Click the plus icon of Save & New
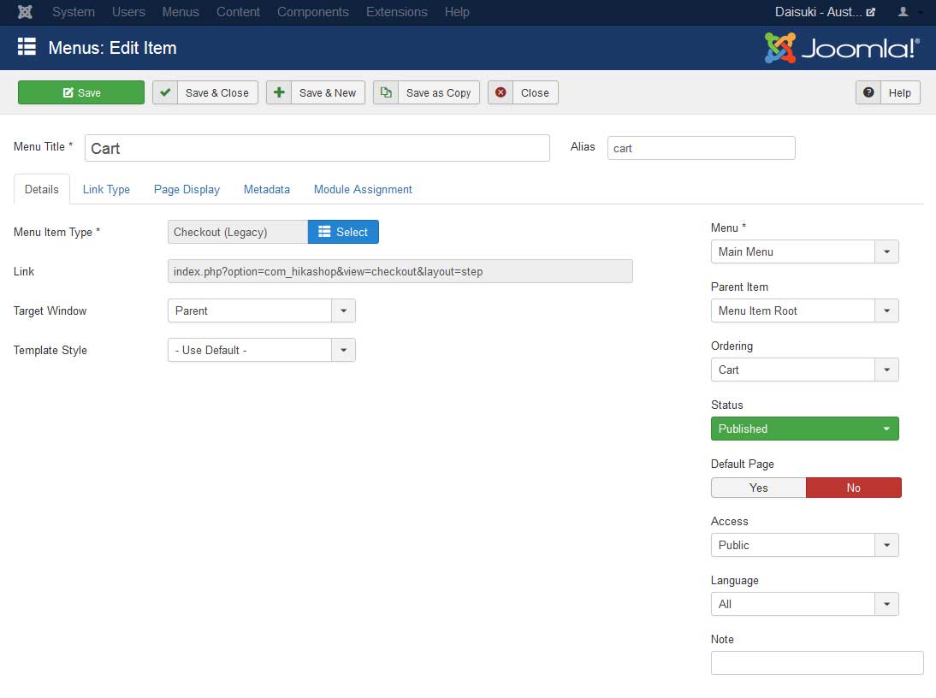Image resolution: width=936 pixels, height=698 pixels. coord(279,92)
